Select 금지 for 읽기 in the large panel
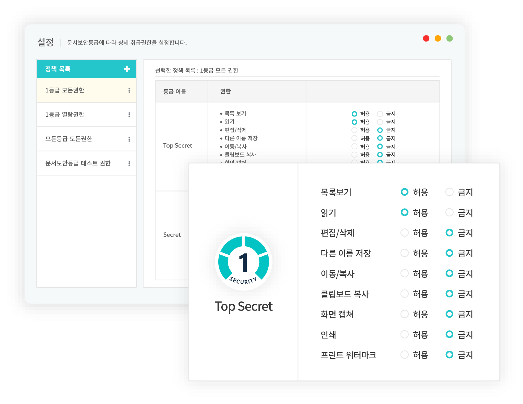Image resolution: width=523 pixels, height=404 pixels. click(449, 213)
